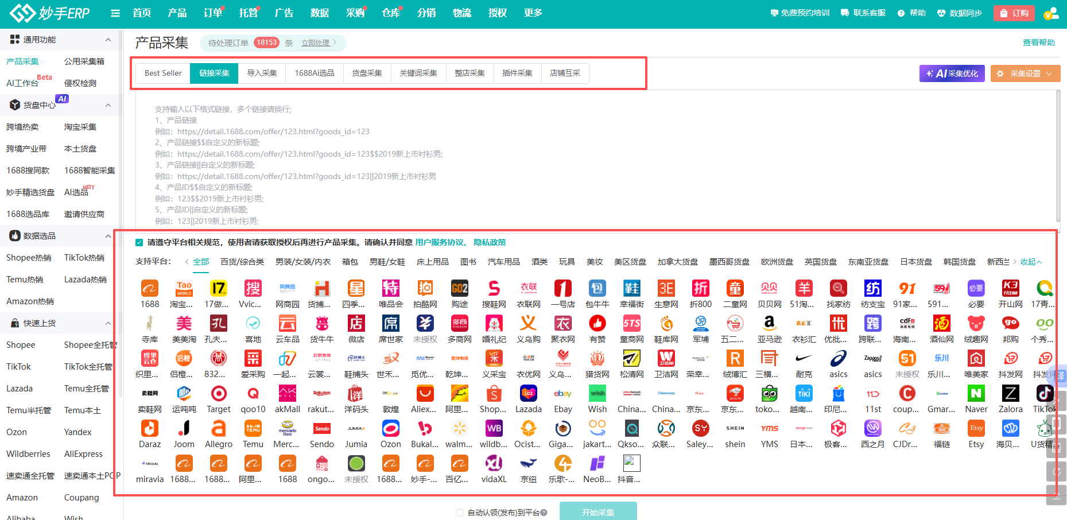Image resolution: width=1067 pixels, height=520 pixels.
Task: Switch to the 导入采集 tab
Action: pyautogui.click(x=262, y=73)
